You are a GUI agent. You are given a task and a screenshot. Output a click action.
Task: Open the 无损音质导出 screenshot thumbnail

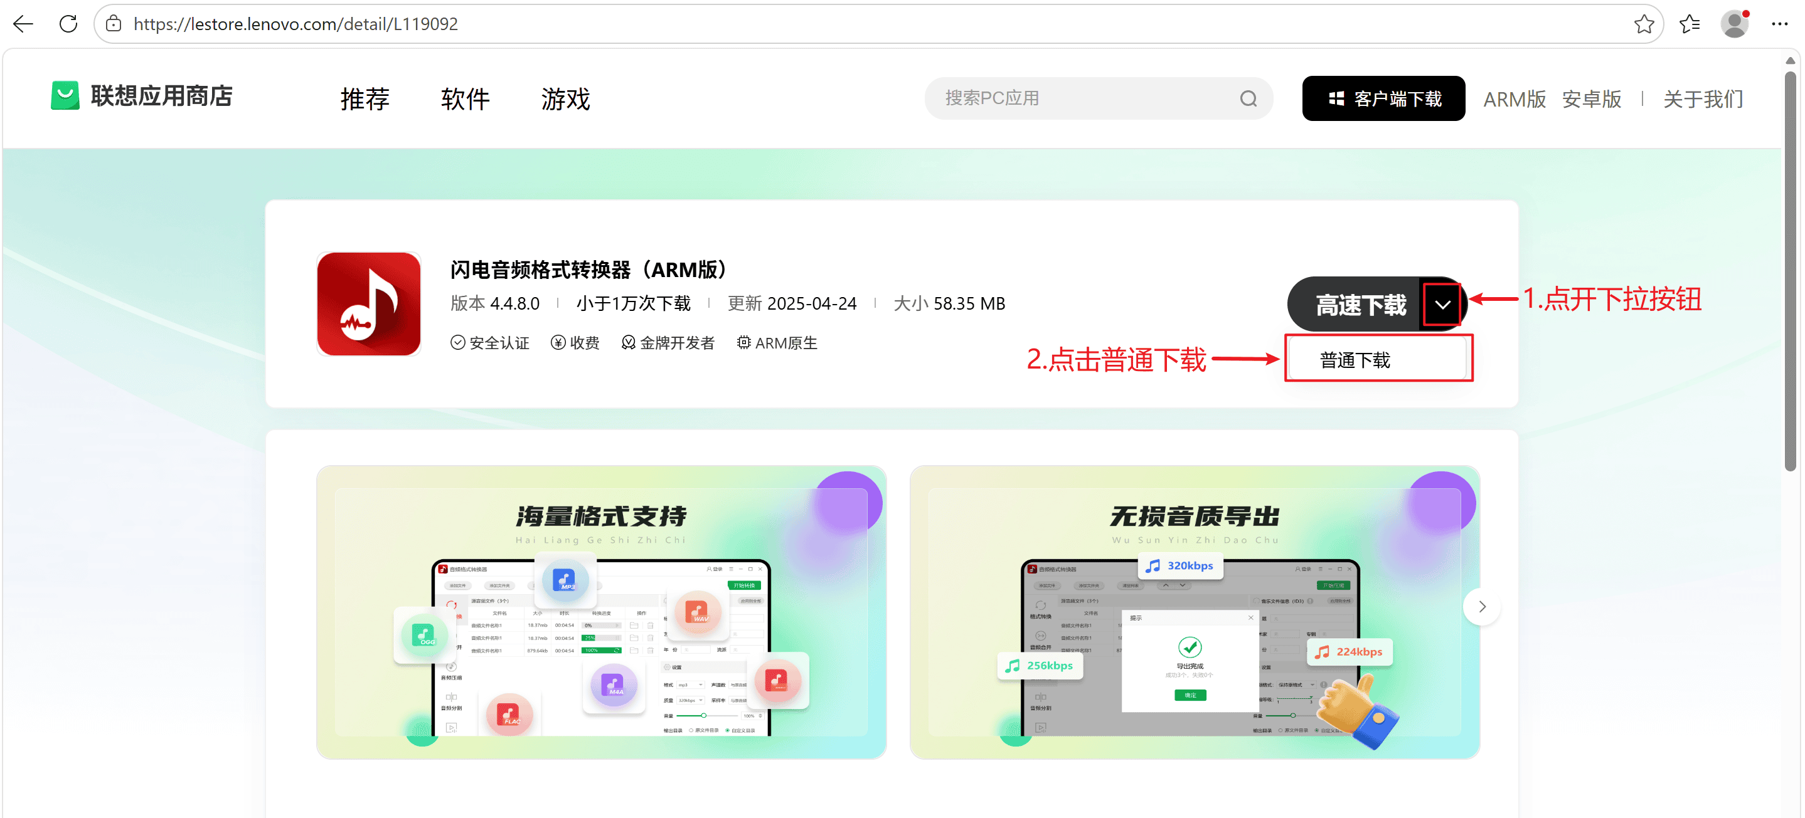(1195, 612)
